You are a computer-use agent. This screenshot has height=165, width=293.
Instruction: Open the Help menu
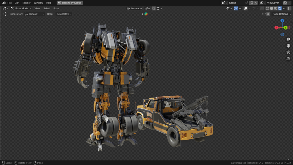(x=49, y=3)
